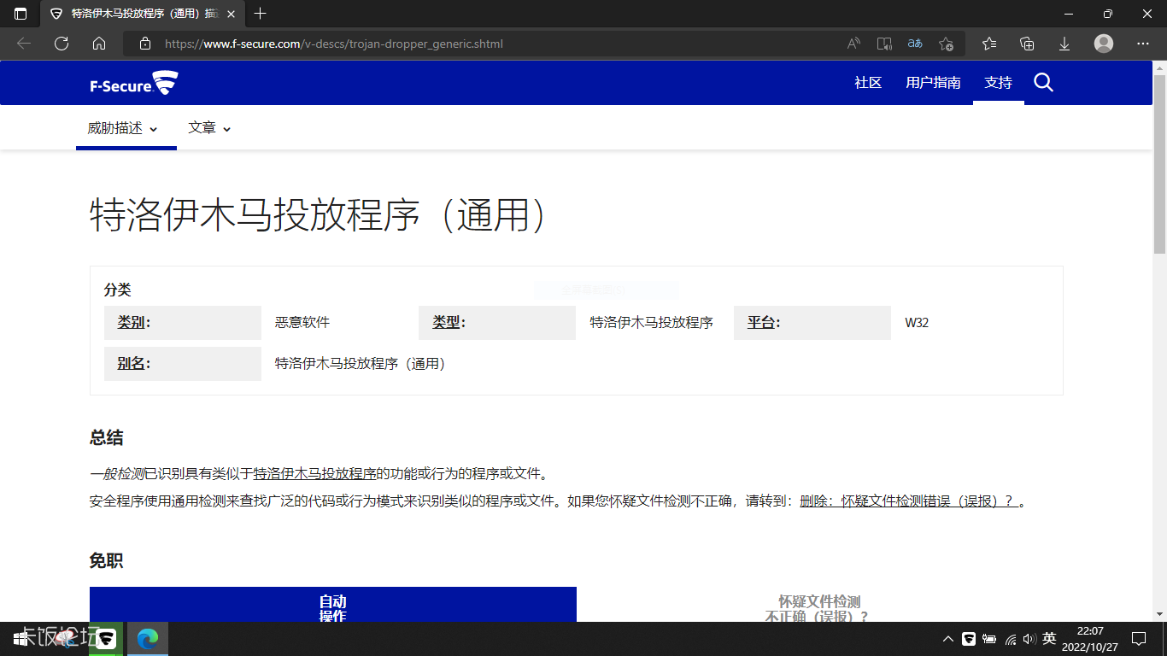
Task: Open the 社区 navigation link
Action: (x=868, y=83)
